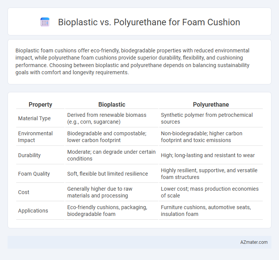
Task: Select the Environmental Impact row label
Action: (35, 137)
